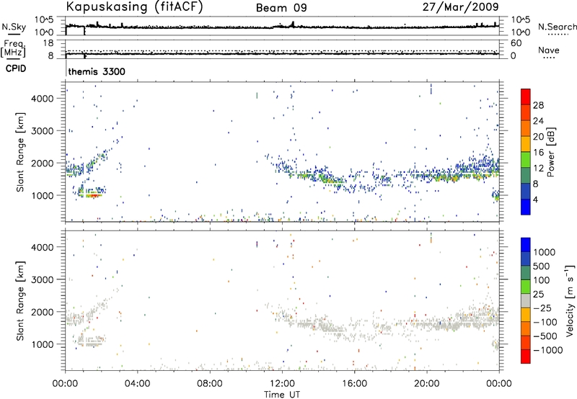577x399 pixels.
Task: Click the 'Power [dB]' color bar label
Action: click(551, 152)
